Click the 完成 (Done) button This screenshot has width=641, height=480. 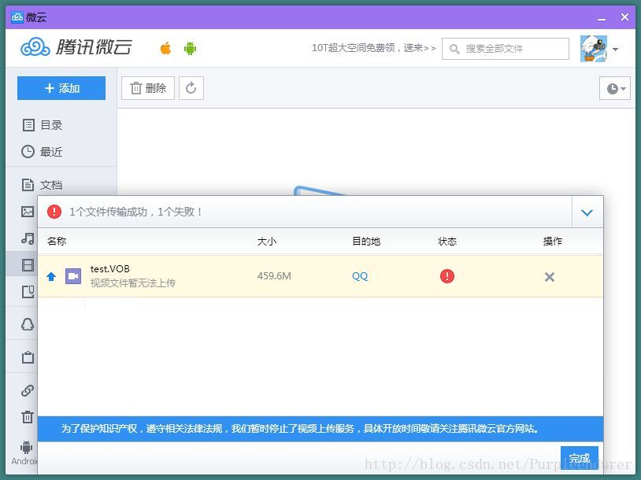click(580, 459)
